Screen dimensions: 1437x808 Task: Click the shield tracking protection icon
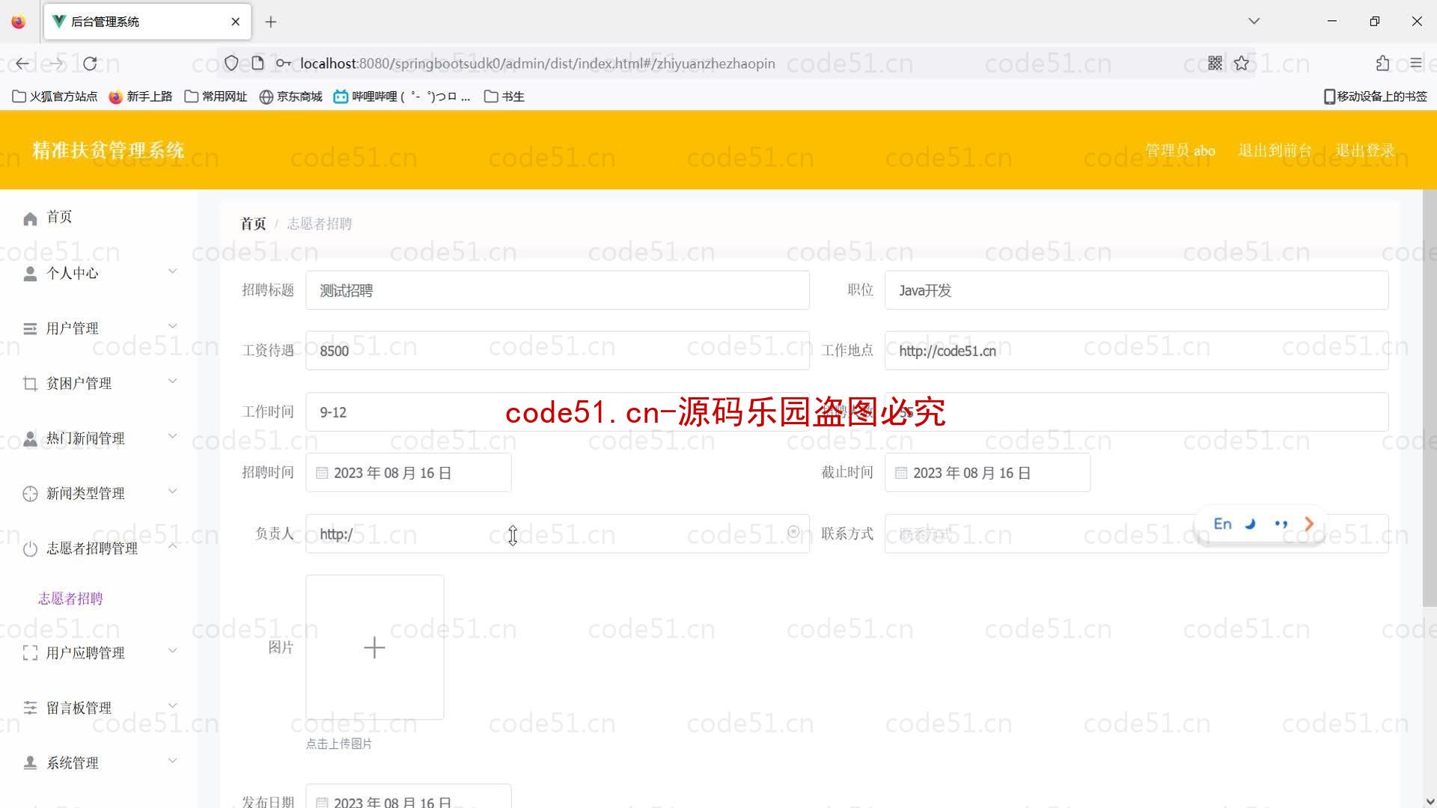pyautogui.click(x=231, y=64)
